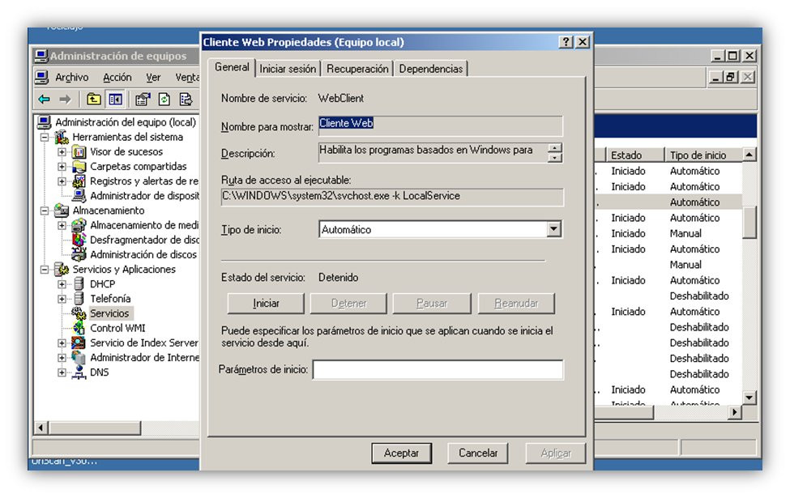Collapse Servicios y Aplicaciones node
790x498 pixels.
click(x=45, y=270)
